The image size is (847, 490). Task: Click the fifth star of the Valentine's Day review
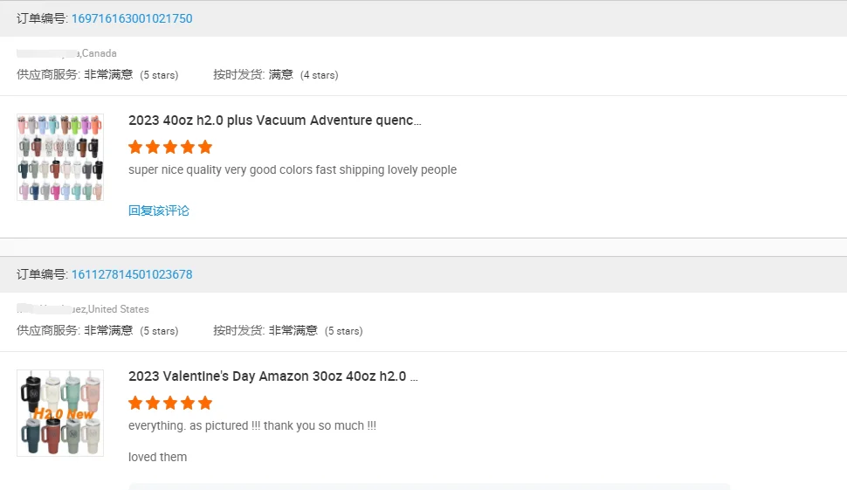pos(205,403)
